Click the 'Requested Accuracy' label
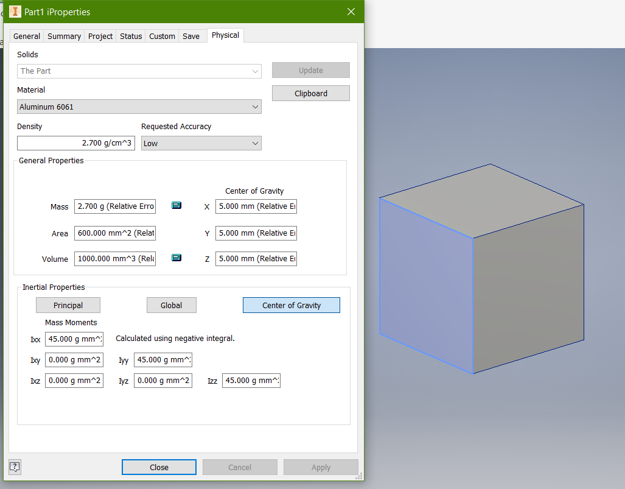 coord(176,127)
